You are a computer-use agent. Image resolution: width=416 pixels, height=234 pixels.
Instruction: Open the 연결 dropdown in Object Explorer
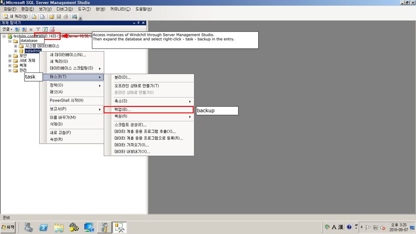click(7, 29)
